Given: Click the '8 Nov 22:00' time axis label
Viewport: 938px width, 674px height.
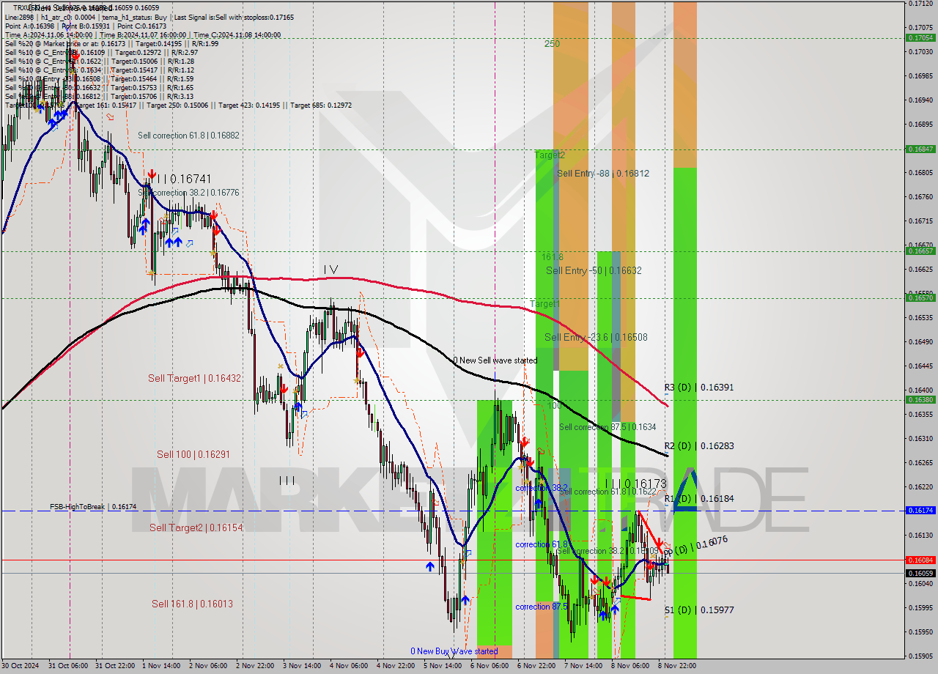Looking at the screenshot, I should point(678,666).
